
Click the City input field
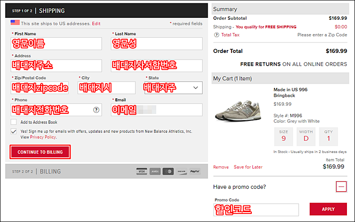[x=106, y=88]
